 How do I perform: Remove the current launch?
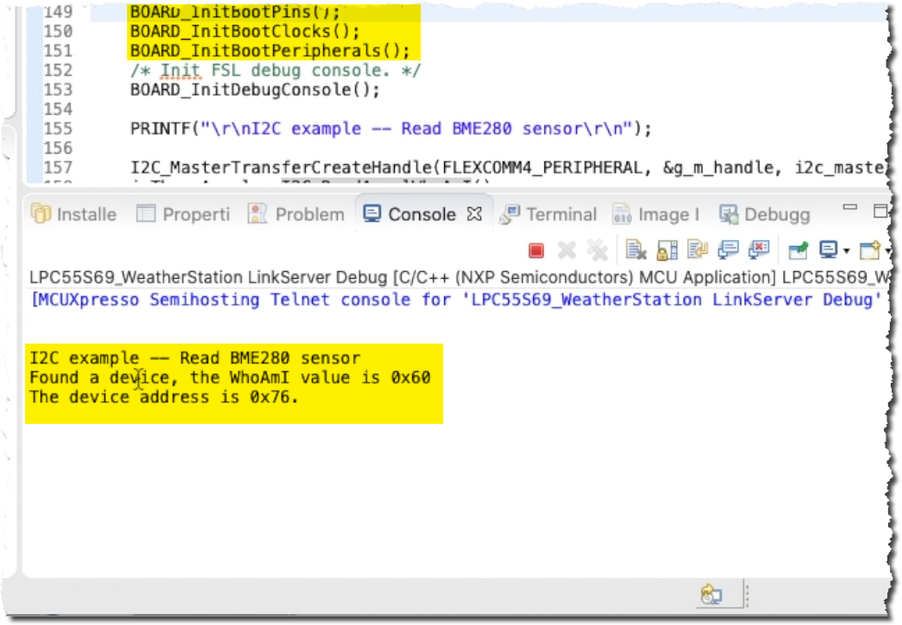tap(566, 249)
